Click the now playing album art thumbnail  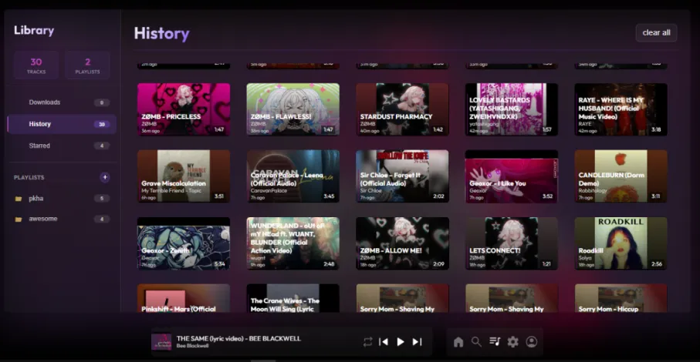161,341
